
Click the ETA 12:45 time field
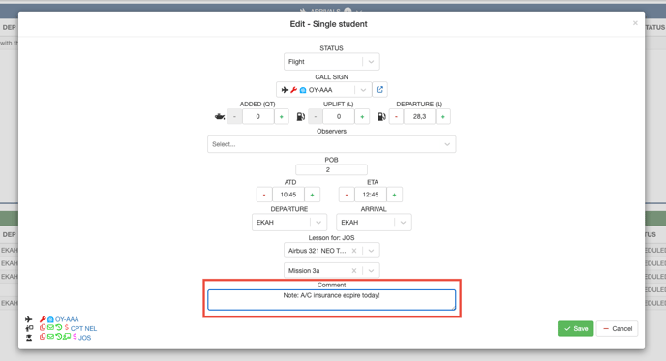click(371, 195)
